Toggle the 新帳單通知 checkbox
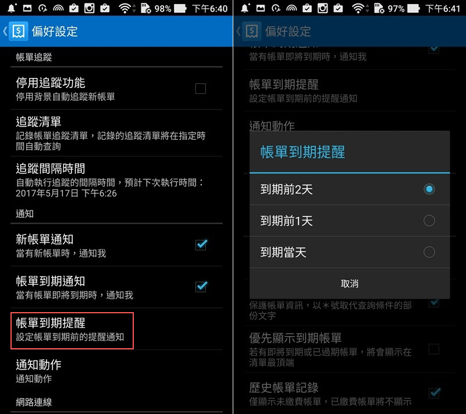The image size is (466, 414). coord(201,245)
